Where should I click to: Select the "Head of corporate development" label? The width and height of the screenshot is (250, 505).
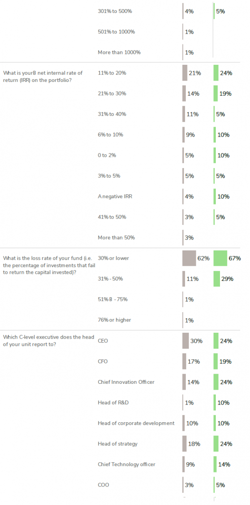[x=136, y=423]
